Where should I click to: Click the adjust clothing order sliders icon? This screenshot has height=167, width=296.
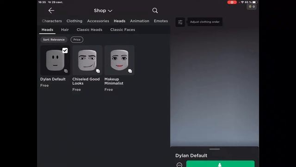pos(180,22)
